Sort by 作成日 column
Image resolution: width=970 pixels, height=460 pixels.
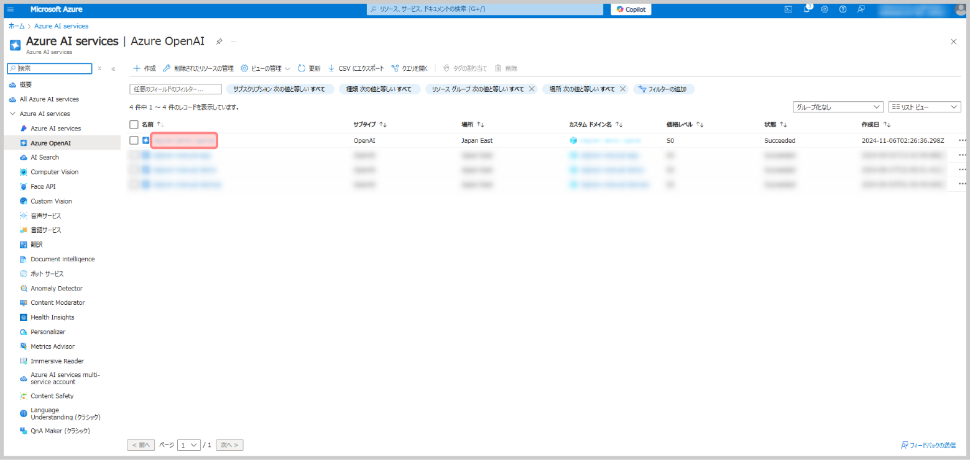pyautogui.click(x=876, y=125)
